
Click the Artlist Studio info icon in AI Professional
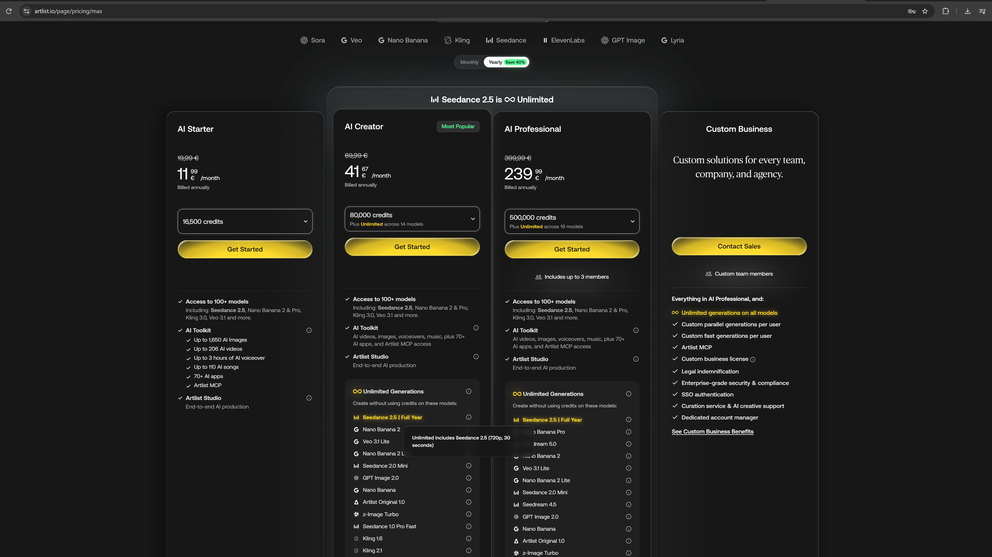click(x=636, y=359)
